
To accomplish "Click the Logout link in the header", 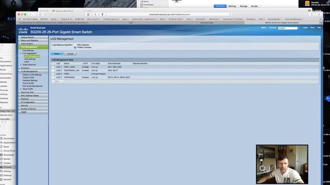I will [305, 28].
